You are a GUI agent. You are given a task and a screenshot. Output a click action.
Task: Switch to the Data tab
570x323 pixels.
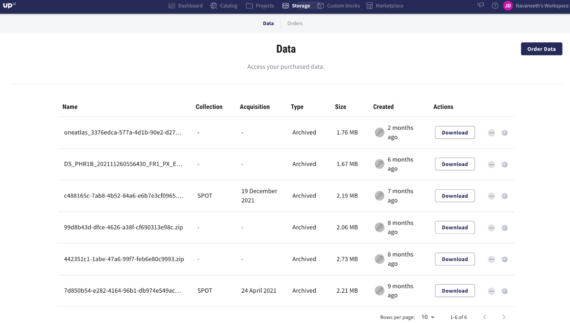(268, 24)
